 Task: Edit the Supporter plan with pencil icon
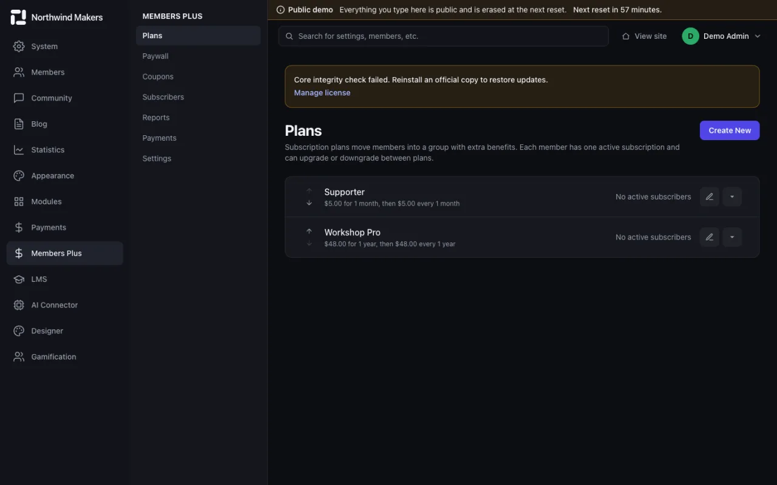click(710, 196)
